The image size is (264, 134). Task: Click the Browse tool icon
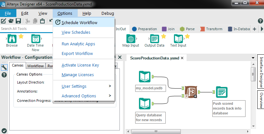12,39
